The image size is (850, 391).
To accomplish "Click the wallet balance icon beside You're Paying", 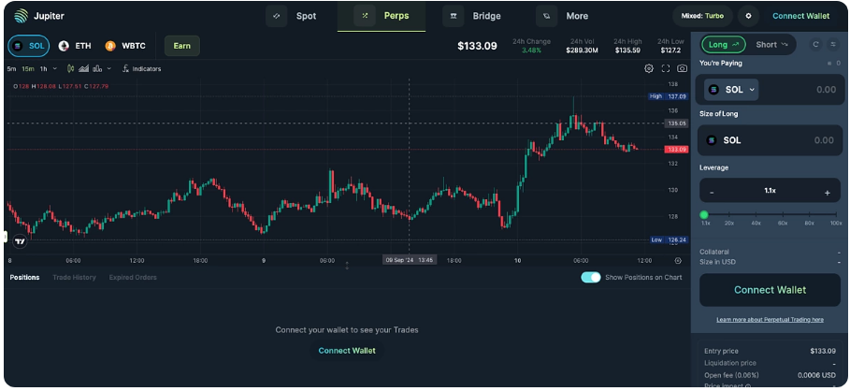I will pos(830,64).
